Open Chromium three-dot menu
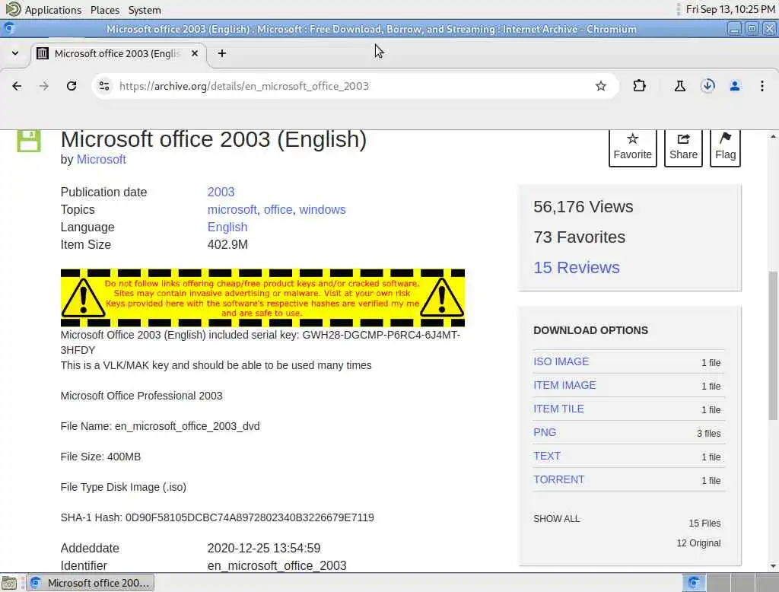Viewport: 779px width, 592px height. pos(762,86)
